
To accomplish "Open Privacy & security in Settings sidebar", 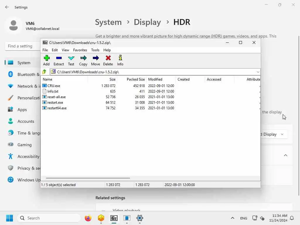I will click(x=23, y=168).
